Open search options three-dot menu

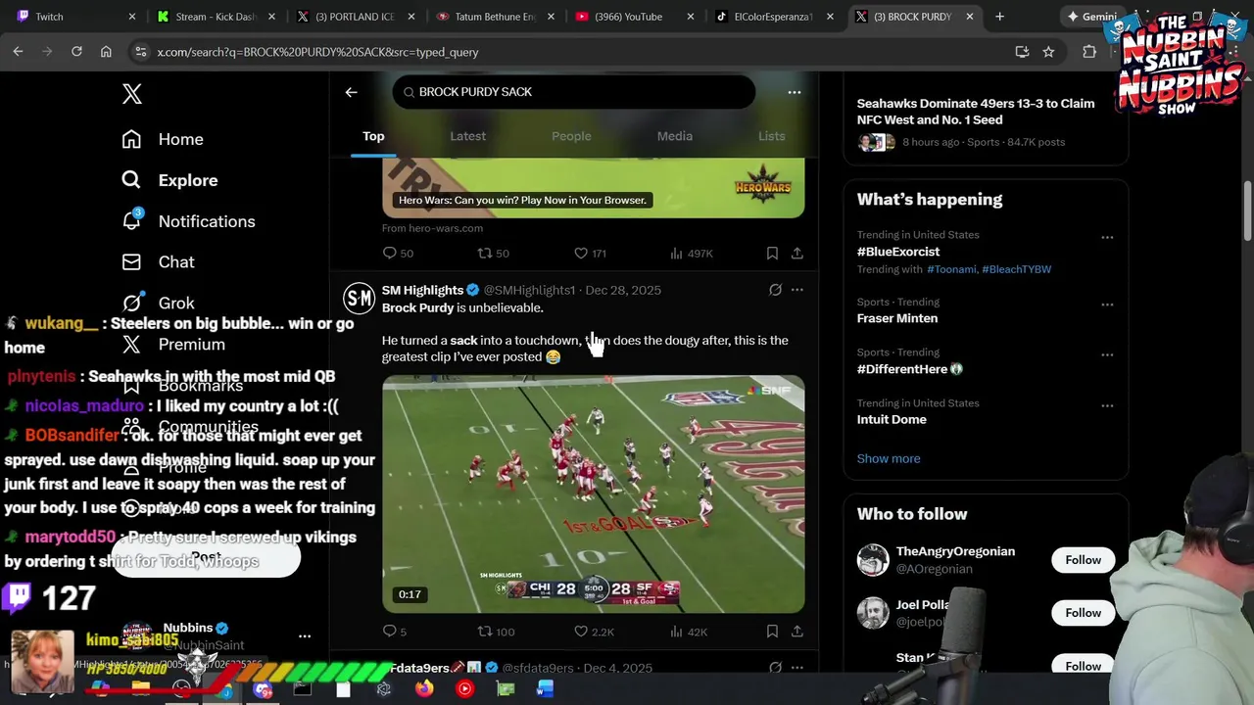click(795, 92)
